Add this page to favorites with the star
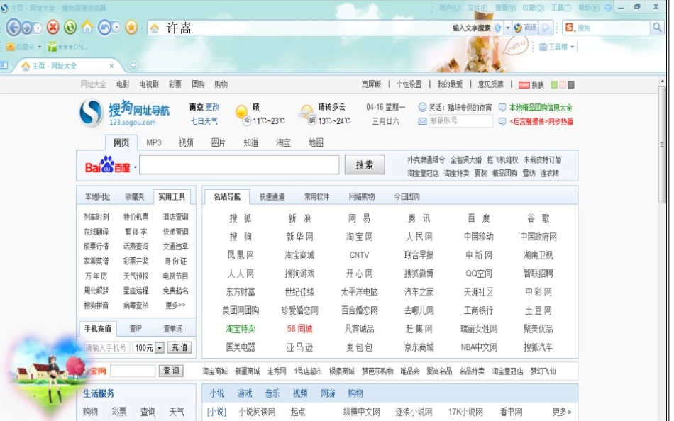This screenshot has width=674, height=421. pyautogui.click(x=131, y=28)
